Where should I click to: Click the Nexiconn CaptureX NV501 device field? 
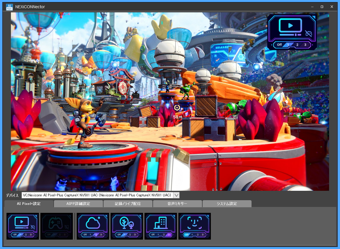tap(98, 195)
